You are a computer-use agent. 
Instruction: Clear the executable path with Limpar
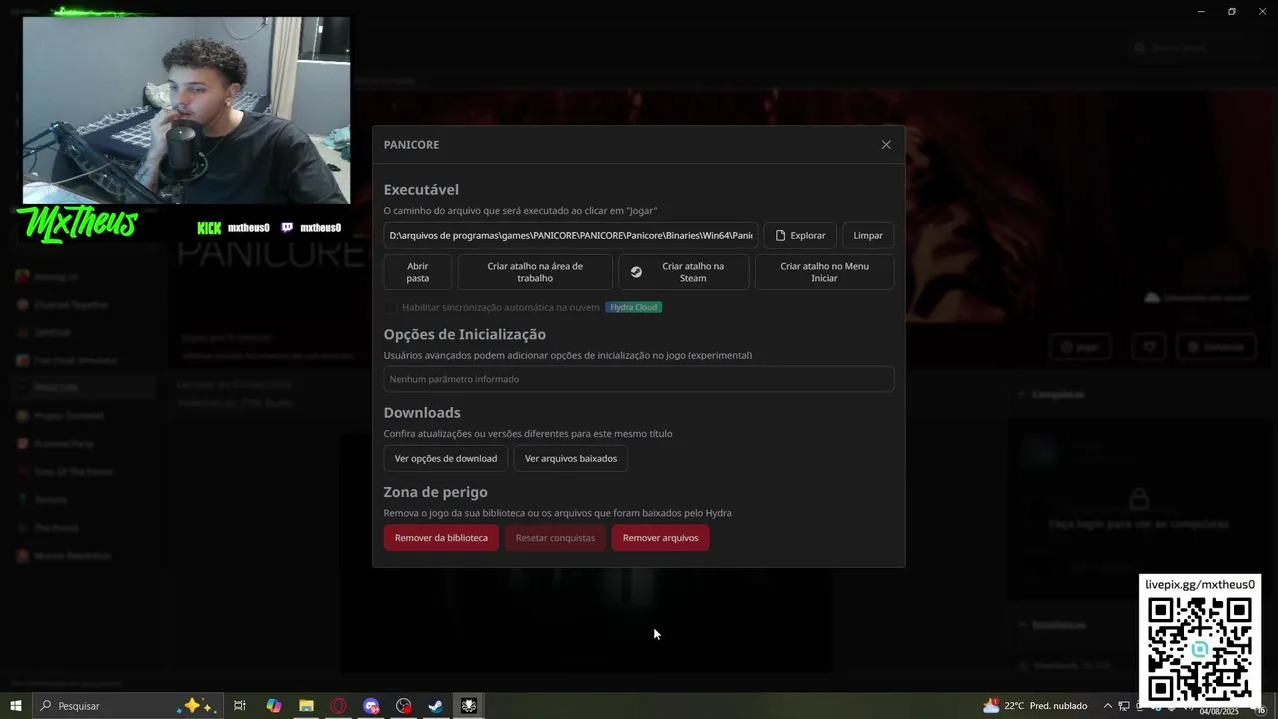coord(868,235)
